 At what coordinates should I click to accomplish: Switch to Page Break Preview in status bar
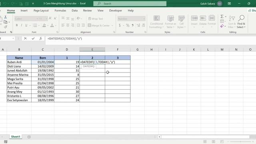[222, 142]
